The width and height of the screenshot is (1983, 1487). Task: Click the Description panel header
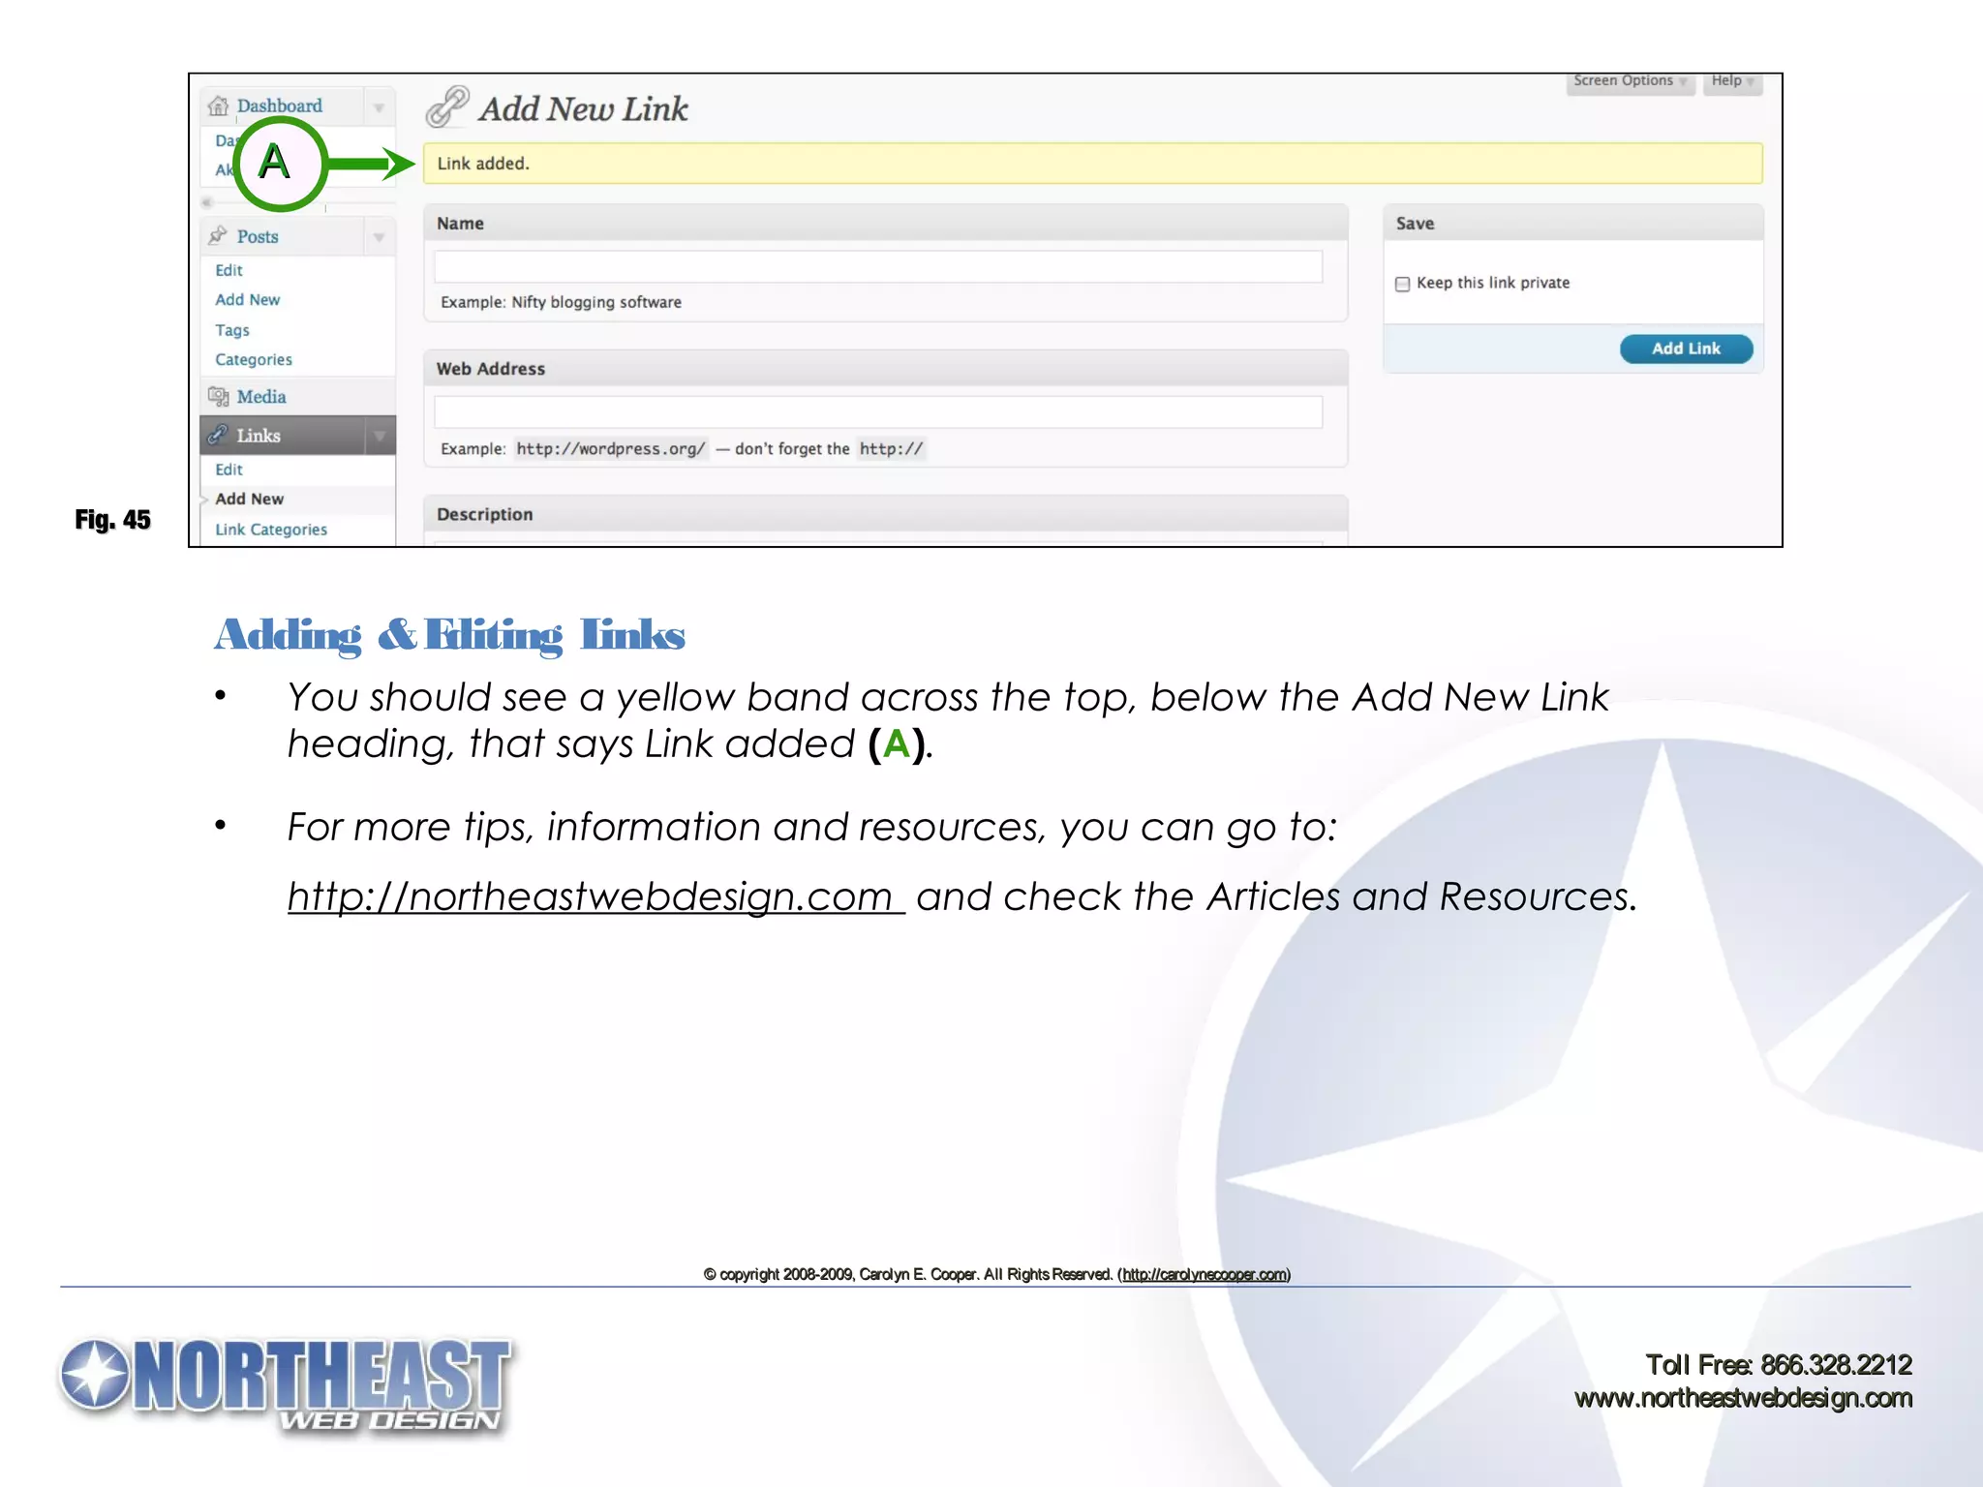point(885,514)
